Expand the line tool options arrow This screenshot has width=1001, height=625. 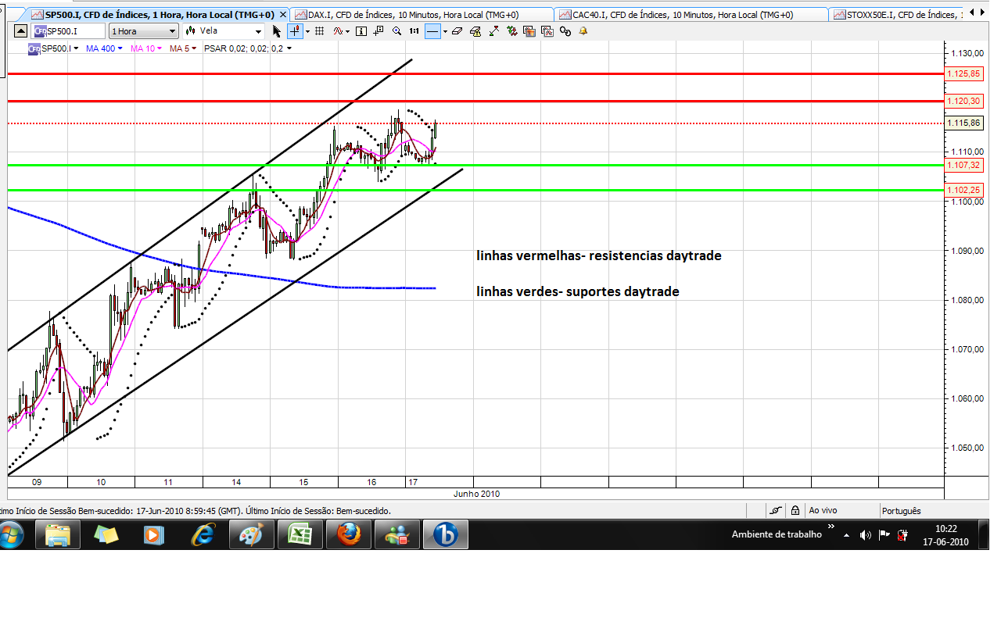[x=445, y=30]
